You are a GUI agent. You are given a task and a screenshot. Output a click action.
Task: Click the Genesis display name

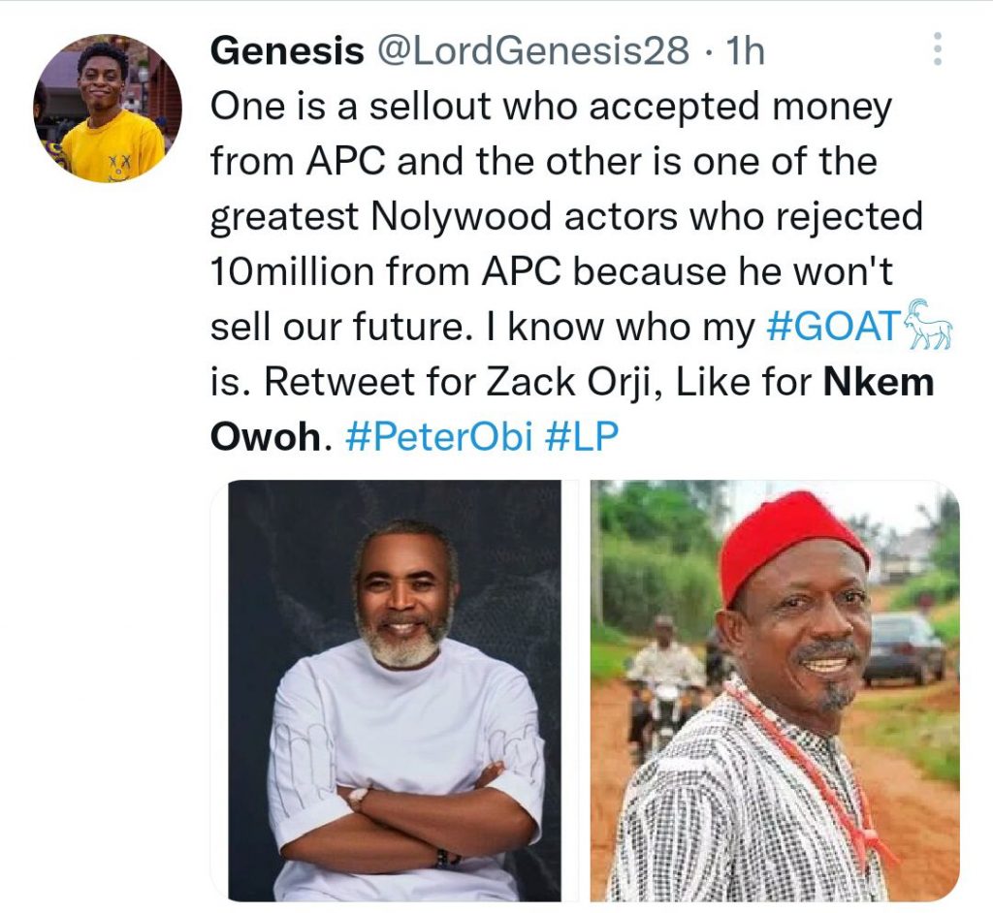[x=287, y=50]
